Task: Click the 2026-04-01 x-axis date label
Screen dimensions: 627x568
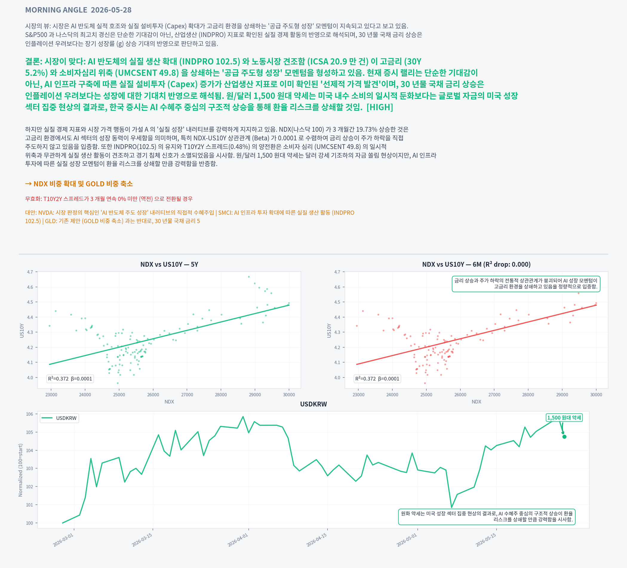Action: [x=238, y=540]
